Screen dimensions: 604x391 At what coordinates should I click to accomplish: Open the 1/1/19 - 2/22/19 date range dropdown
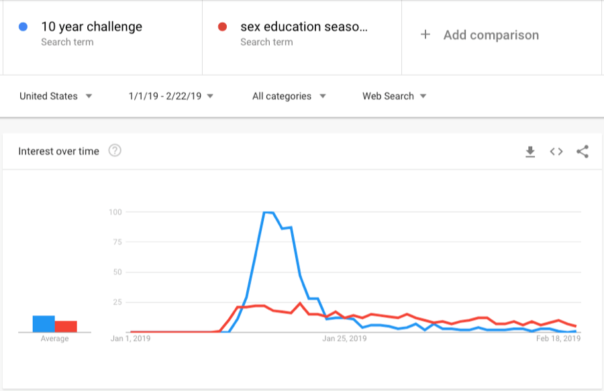pyautogui.click(x=170, y=96)
